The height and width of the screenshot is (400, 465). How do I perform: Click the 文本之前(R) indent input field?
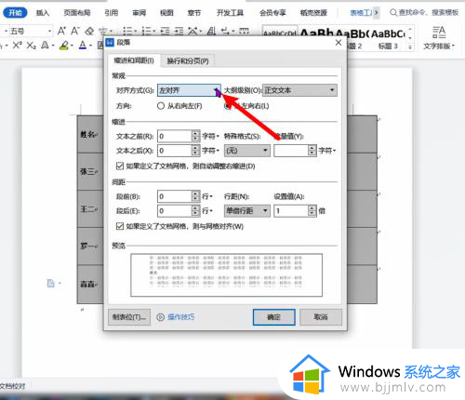[175, 136]
